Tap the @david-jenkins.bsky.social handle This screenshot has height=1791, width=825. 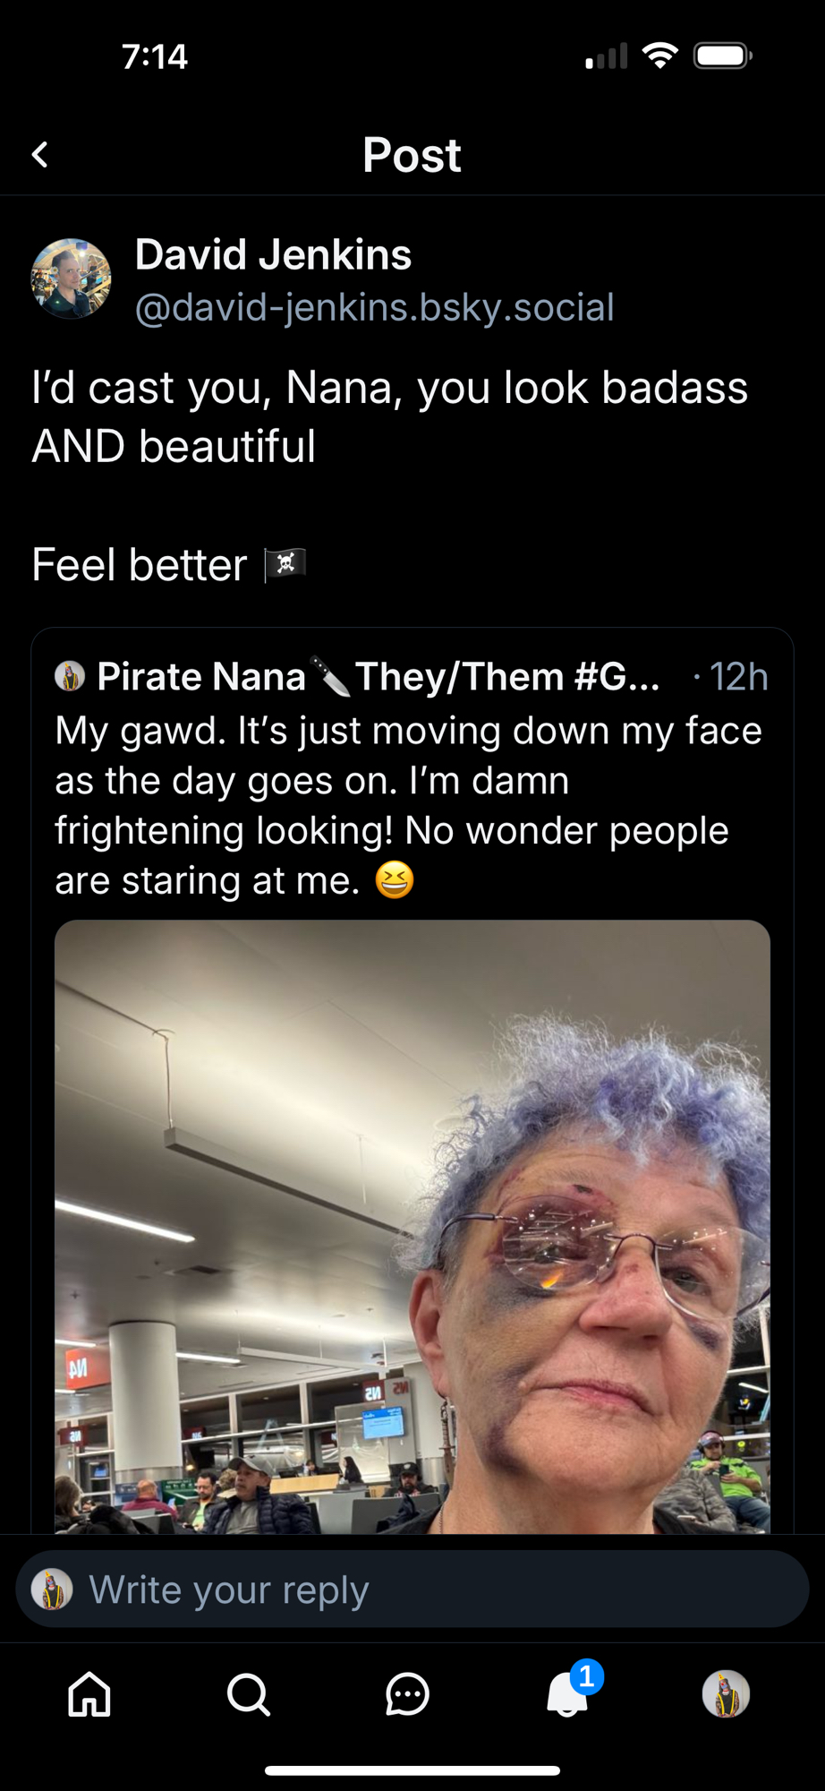(x=374, y=308)
